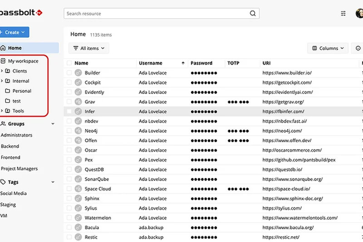363x242 pixels.
Task: Click the Password column header
Action: tap(201, 63)
